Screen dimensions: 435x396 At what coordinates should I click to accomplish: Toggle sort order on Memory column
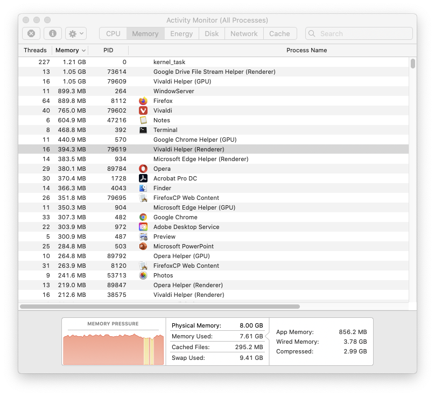click(70, 50)
